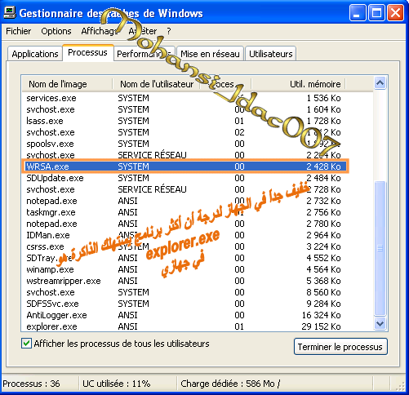Minimize the Task Manager window
Image resolution: width=409 pixels, height=395 pixels.
point(358,13)
